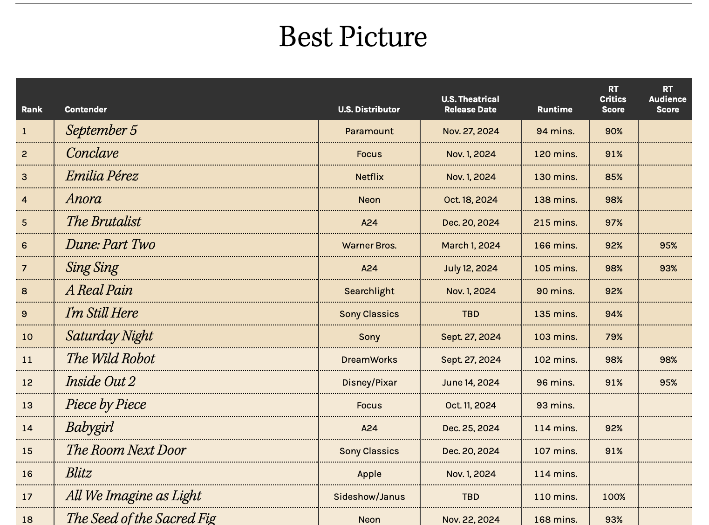Open the September 5 contender title
The width and height of the screenshot is (709, 525).
(x=102, y=131)
